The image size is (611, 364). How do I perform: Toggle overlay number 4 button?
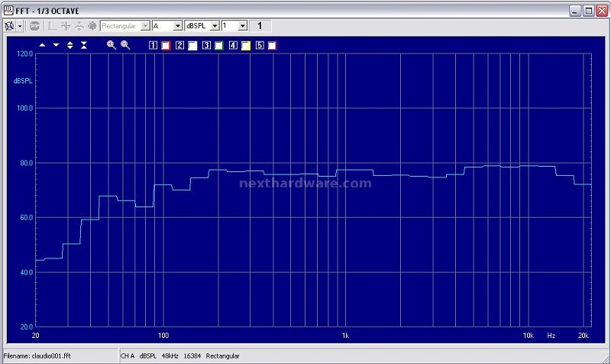(x=233, y=45)
